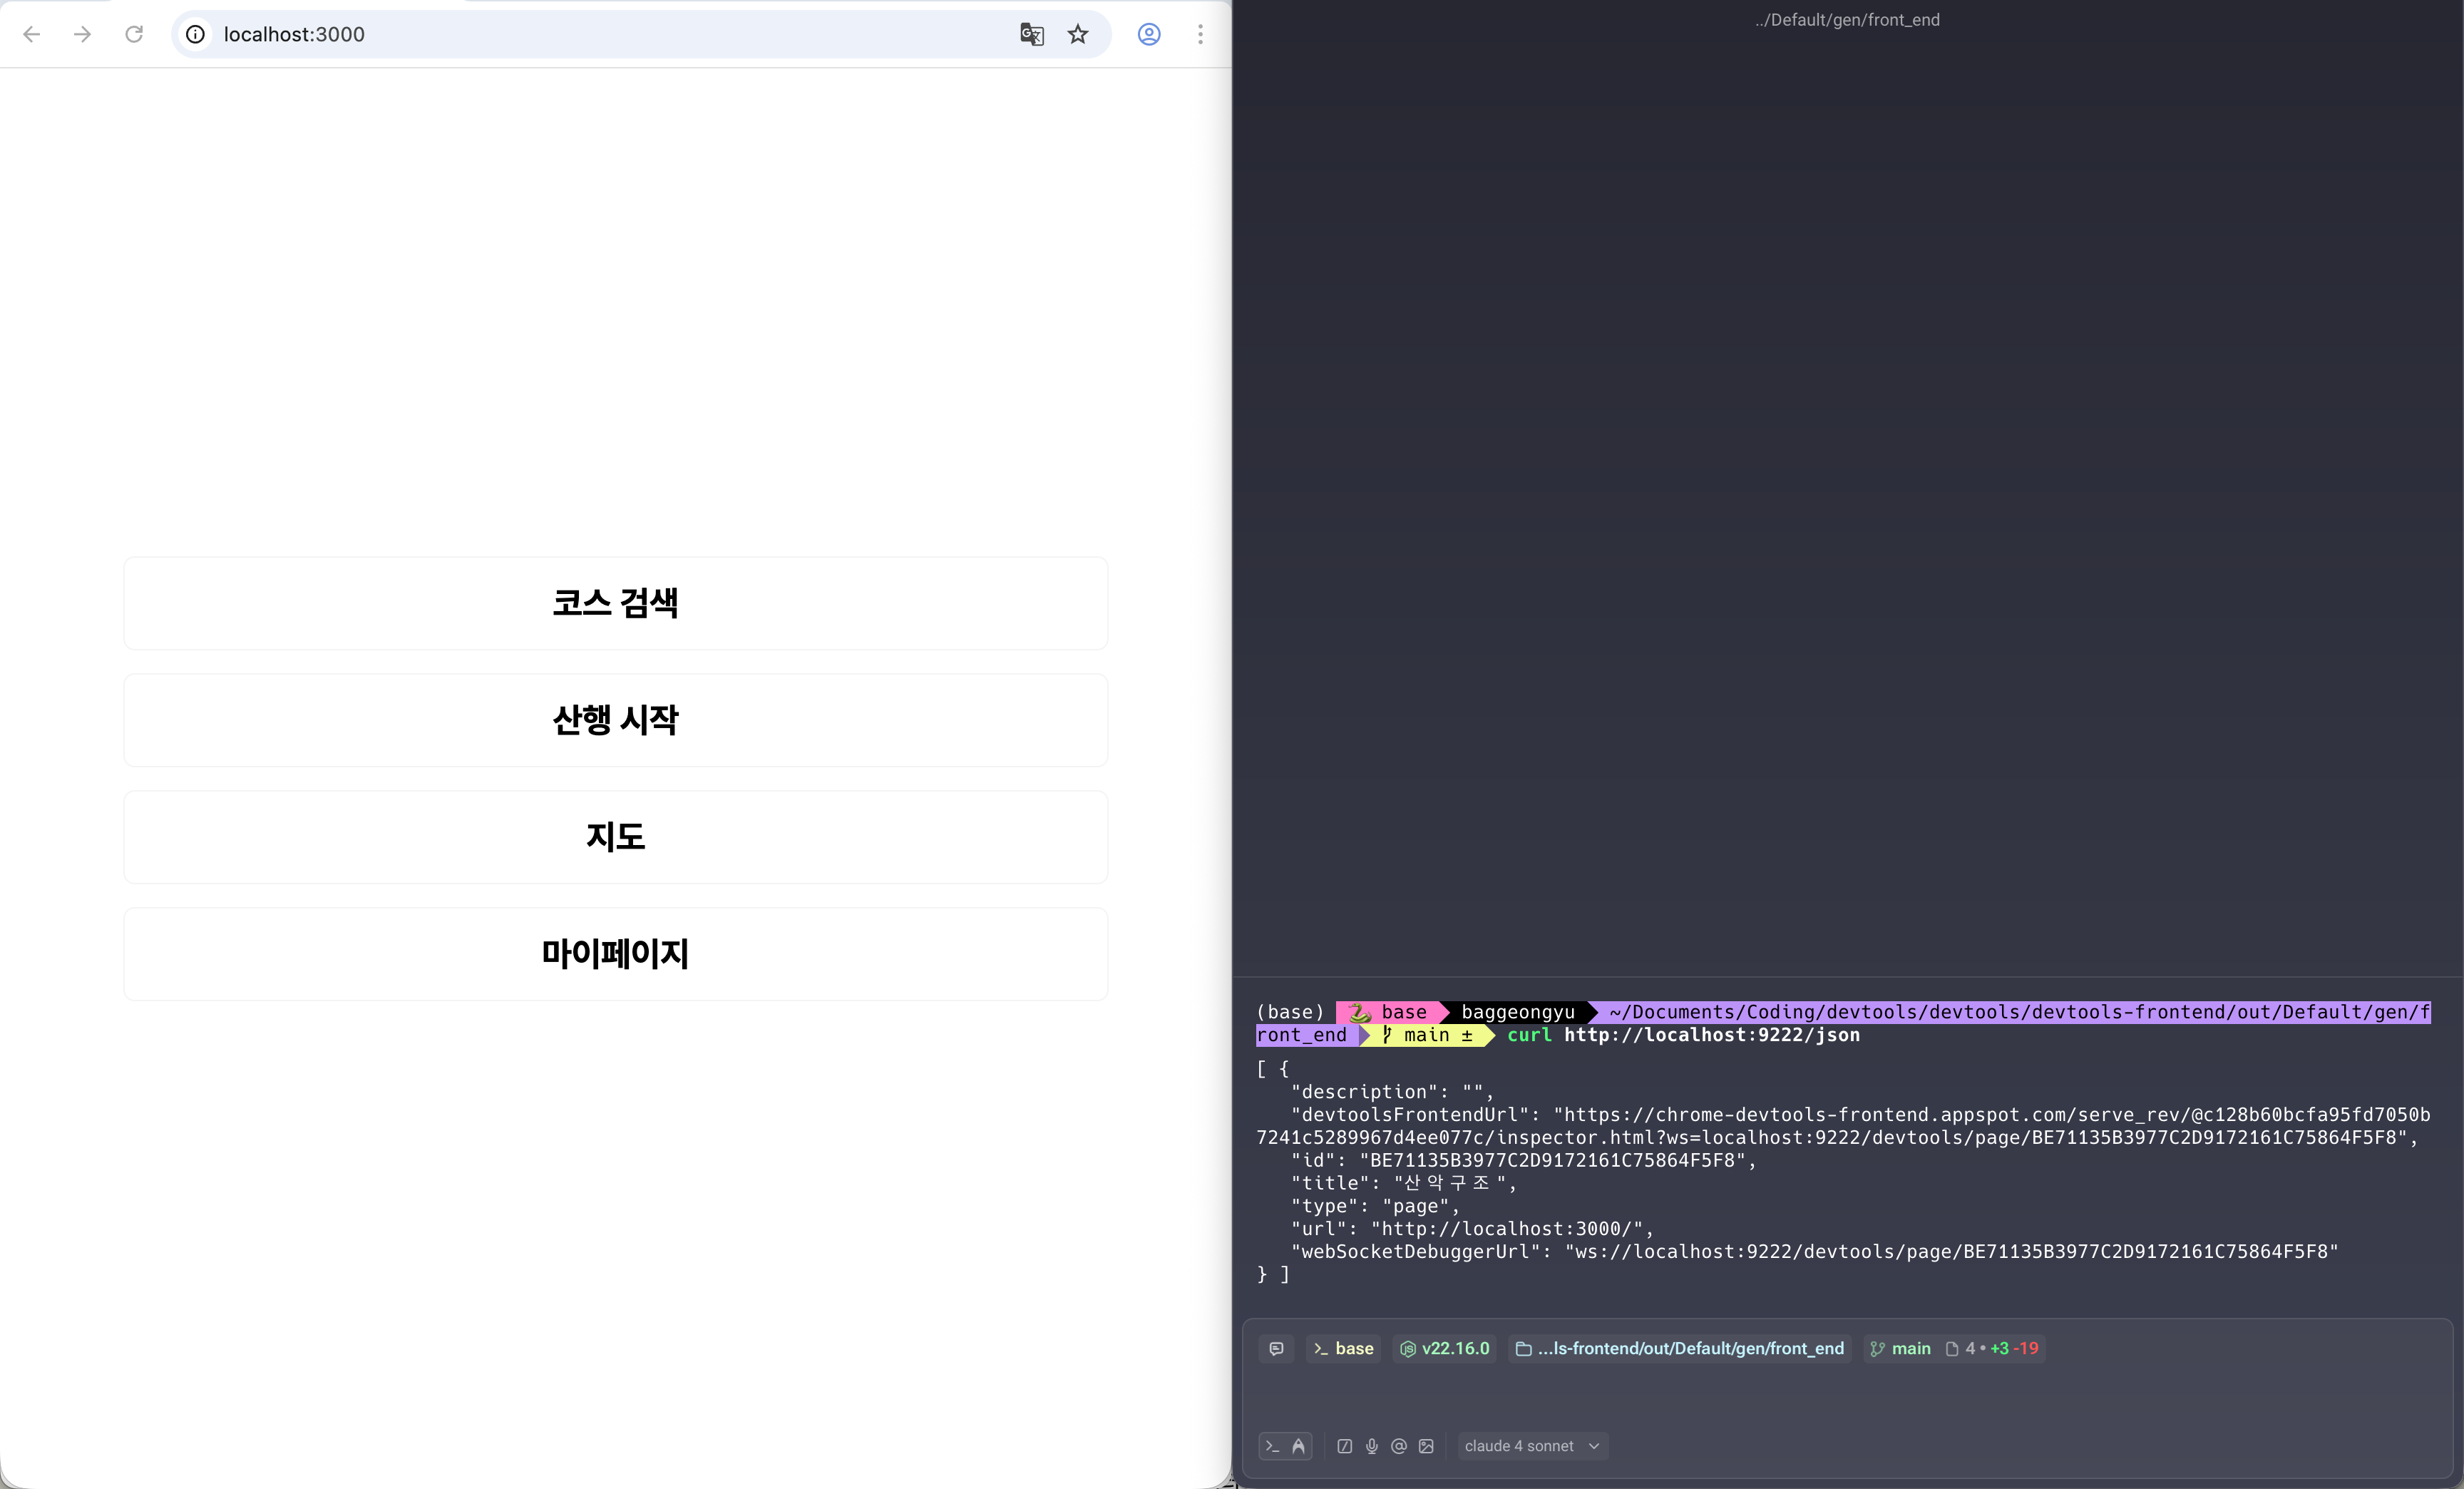Click the 산행 시작 button

point(615,720)
